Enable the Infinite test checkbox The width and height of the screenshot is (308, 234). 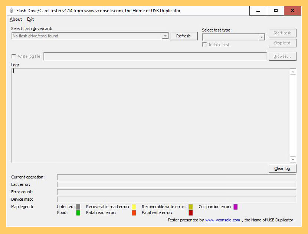(204, 44)
